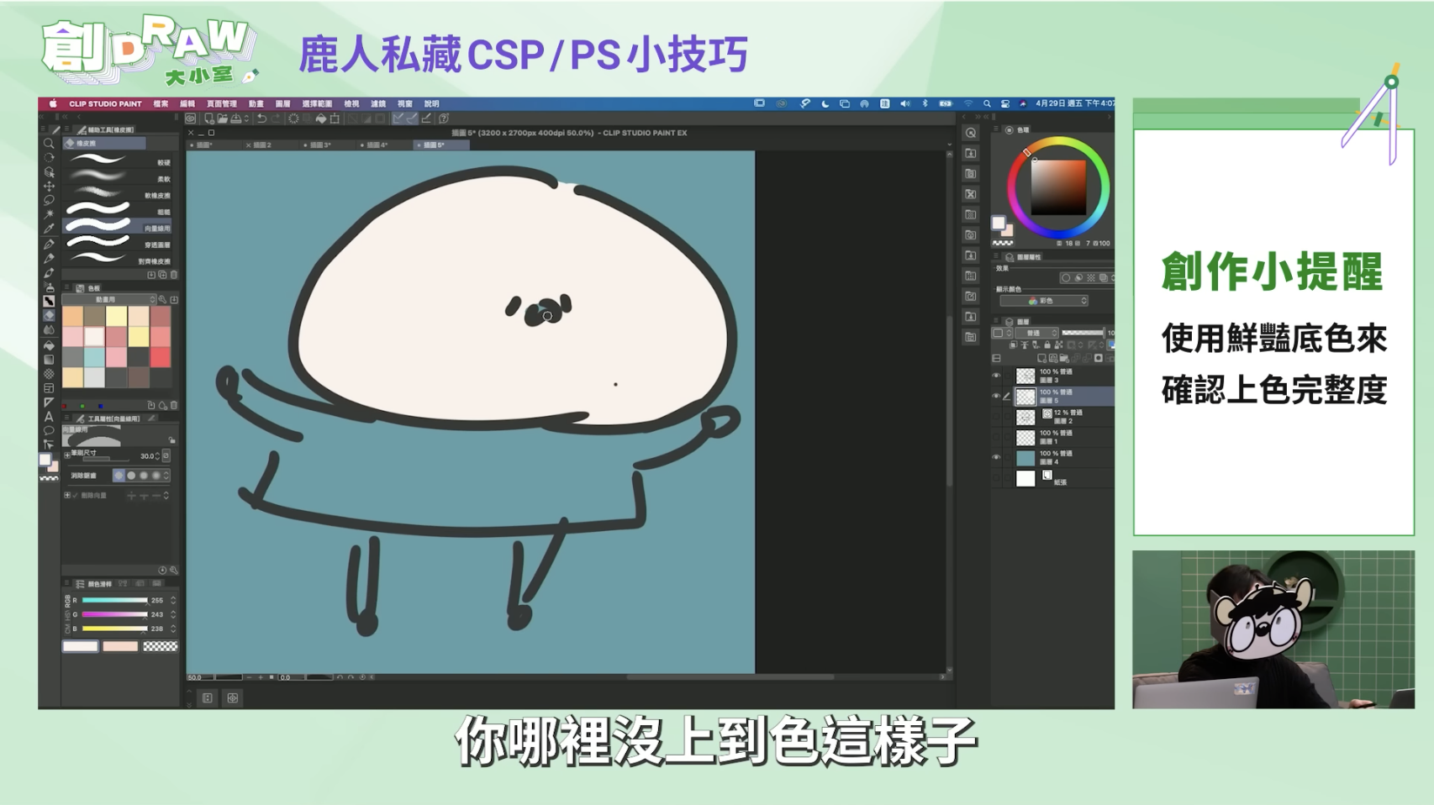1434x805 pixels.
Task: Select the Balloon tool
Action: (49, 431)
